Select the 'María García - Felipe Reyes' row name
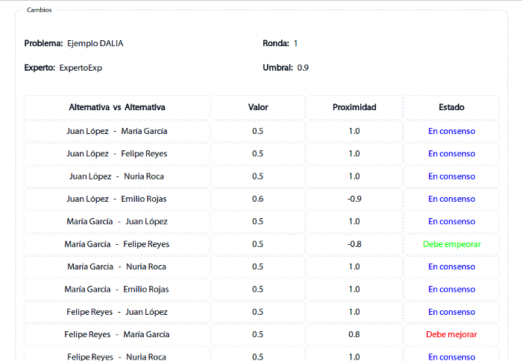This screenshot has width=522, height=361. [x=117, y=244]
